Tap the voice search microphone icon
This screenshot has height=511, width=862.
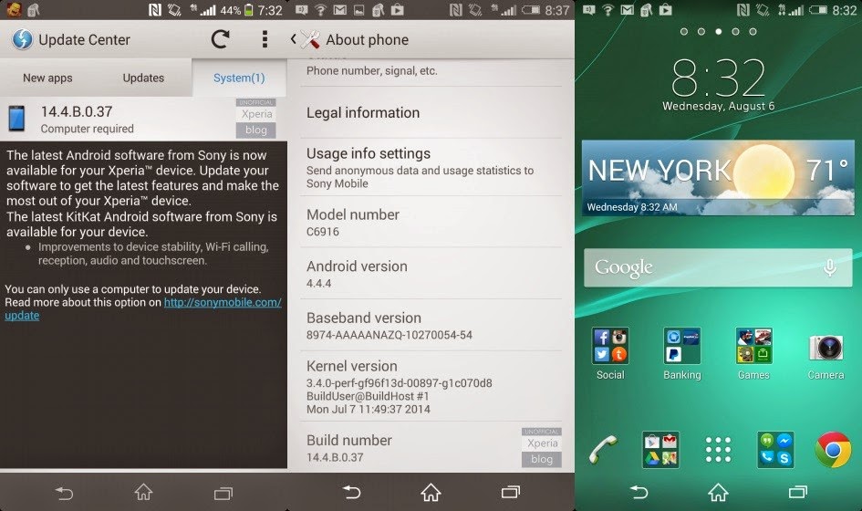pos(830,268)
